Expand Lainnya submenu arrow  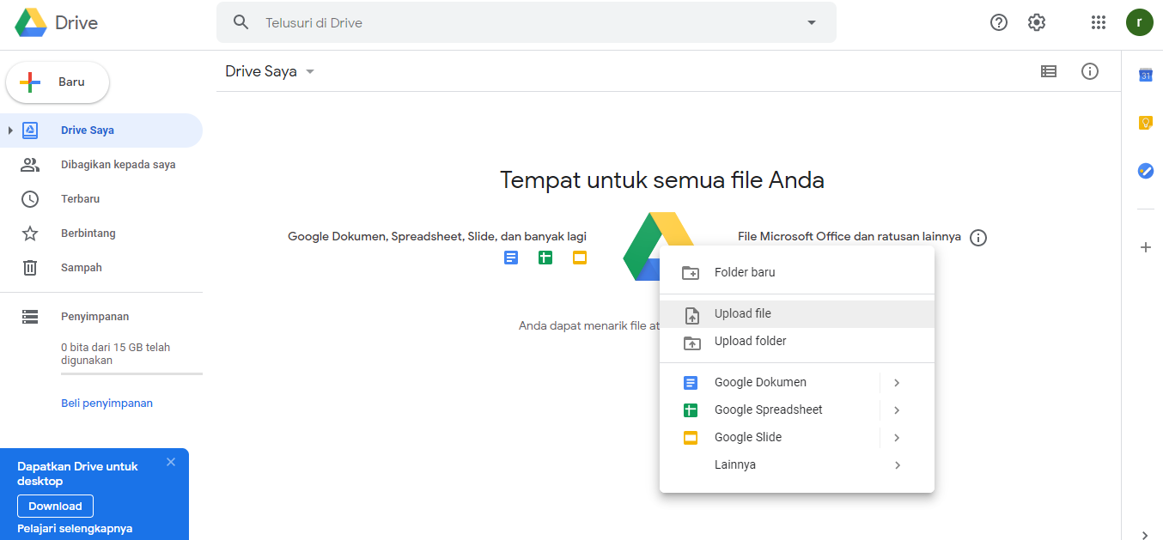(897, 465)
